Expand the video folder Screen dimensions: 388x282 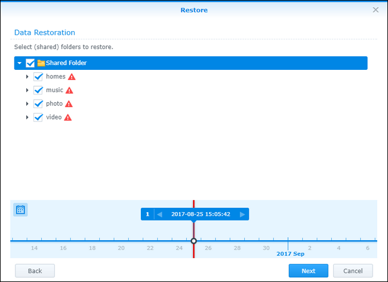[x=27, y=117]
